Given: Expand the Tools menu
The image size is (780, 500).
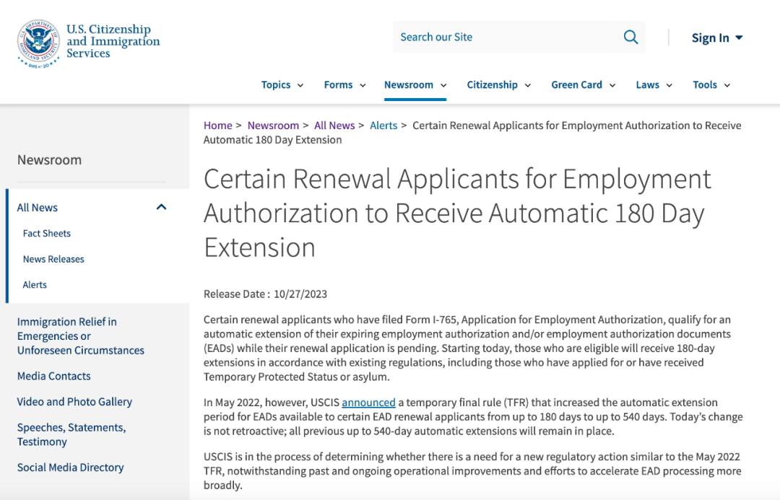Looking at the screenshot, I should click(711, 85).
